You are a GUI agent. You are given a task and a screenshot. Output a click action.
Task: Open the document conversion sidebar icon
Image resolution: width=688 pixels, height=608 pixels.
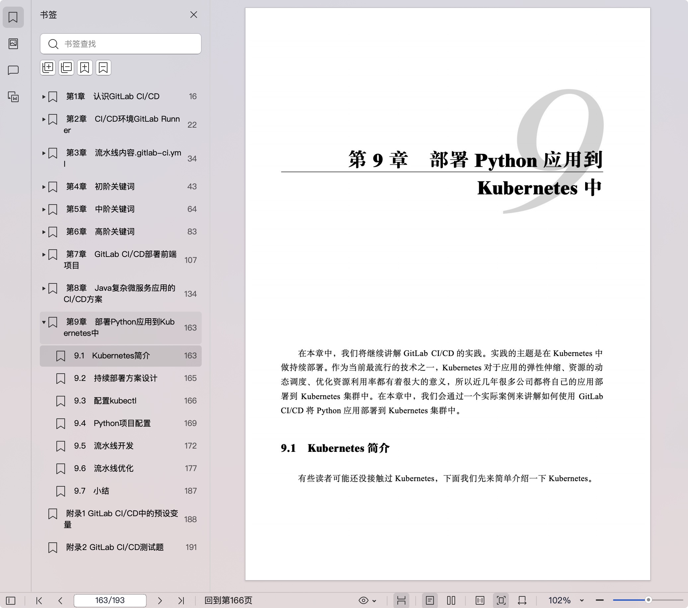point(13,97)
